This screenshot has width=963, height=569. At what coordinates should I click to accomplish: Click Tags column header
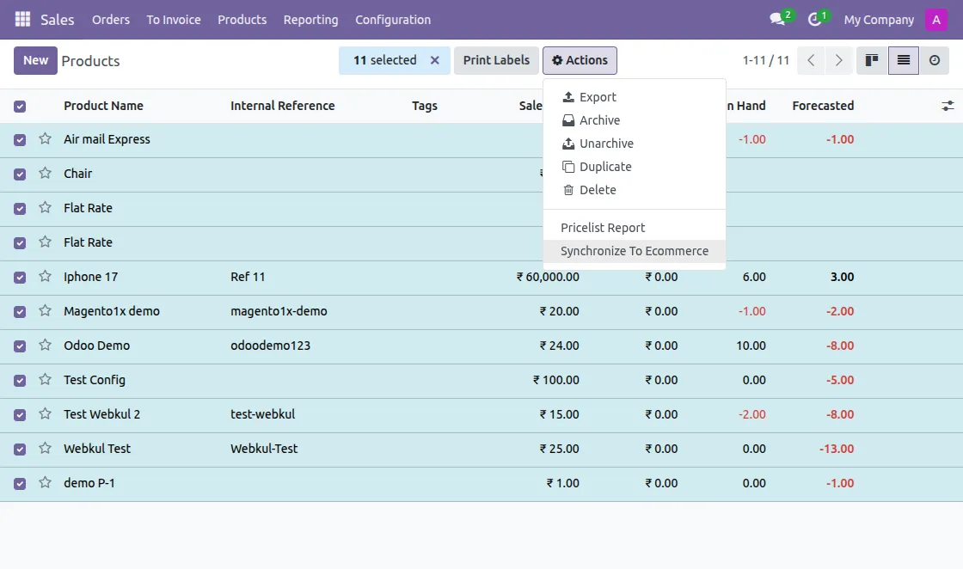pos(425,106)
